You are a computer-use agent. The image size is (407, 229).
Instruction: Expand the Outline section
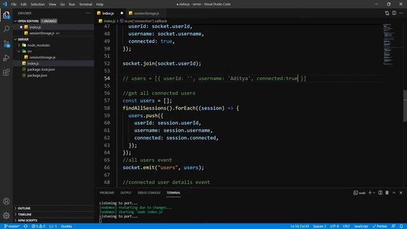click(53, 208)
